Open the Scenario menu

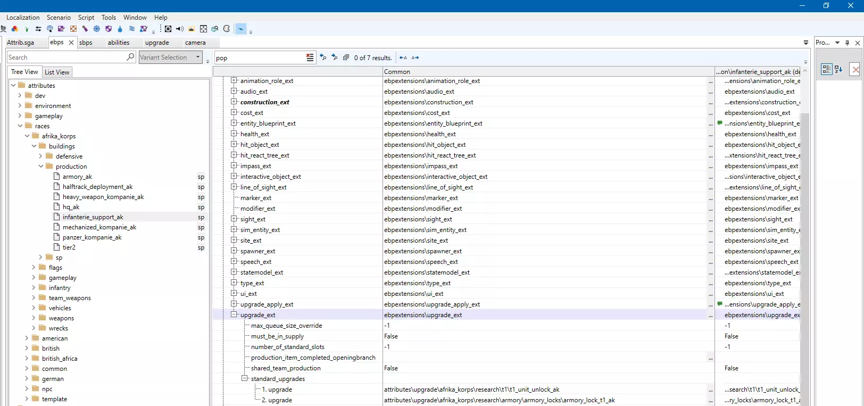[59, 18]
